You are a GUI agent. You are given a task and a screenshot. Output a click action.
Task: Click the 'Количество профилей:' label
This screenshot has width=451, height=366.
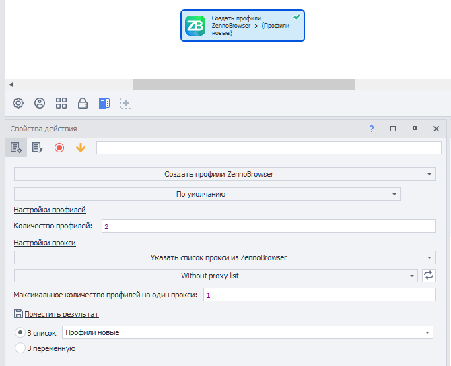click(53, 226)
